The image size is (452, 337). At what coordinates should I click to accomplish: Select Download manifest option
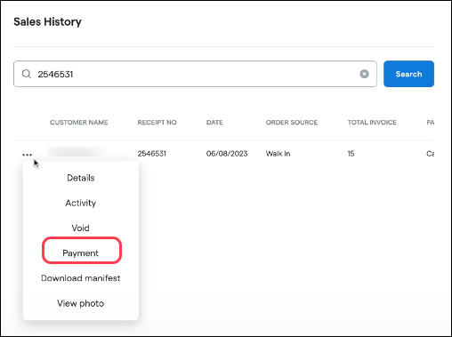(81, 278)
